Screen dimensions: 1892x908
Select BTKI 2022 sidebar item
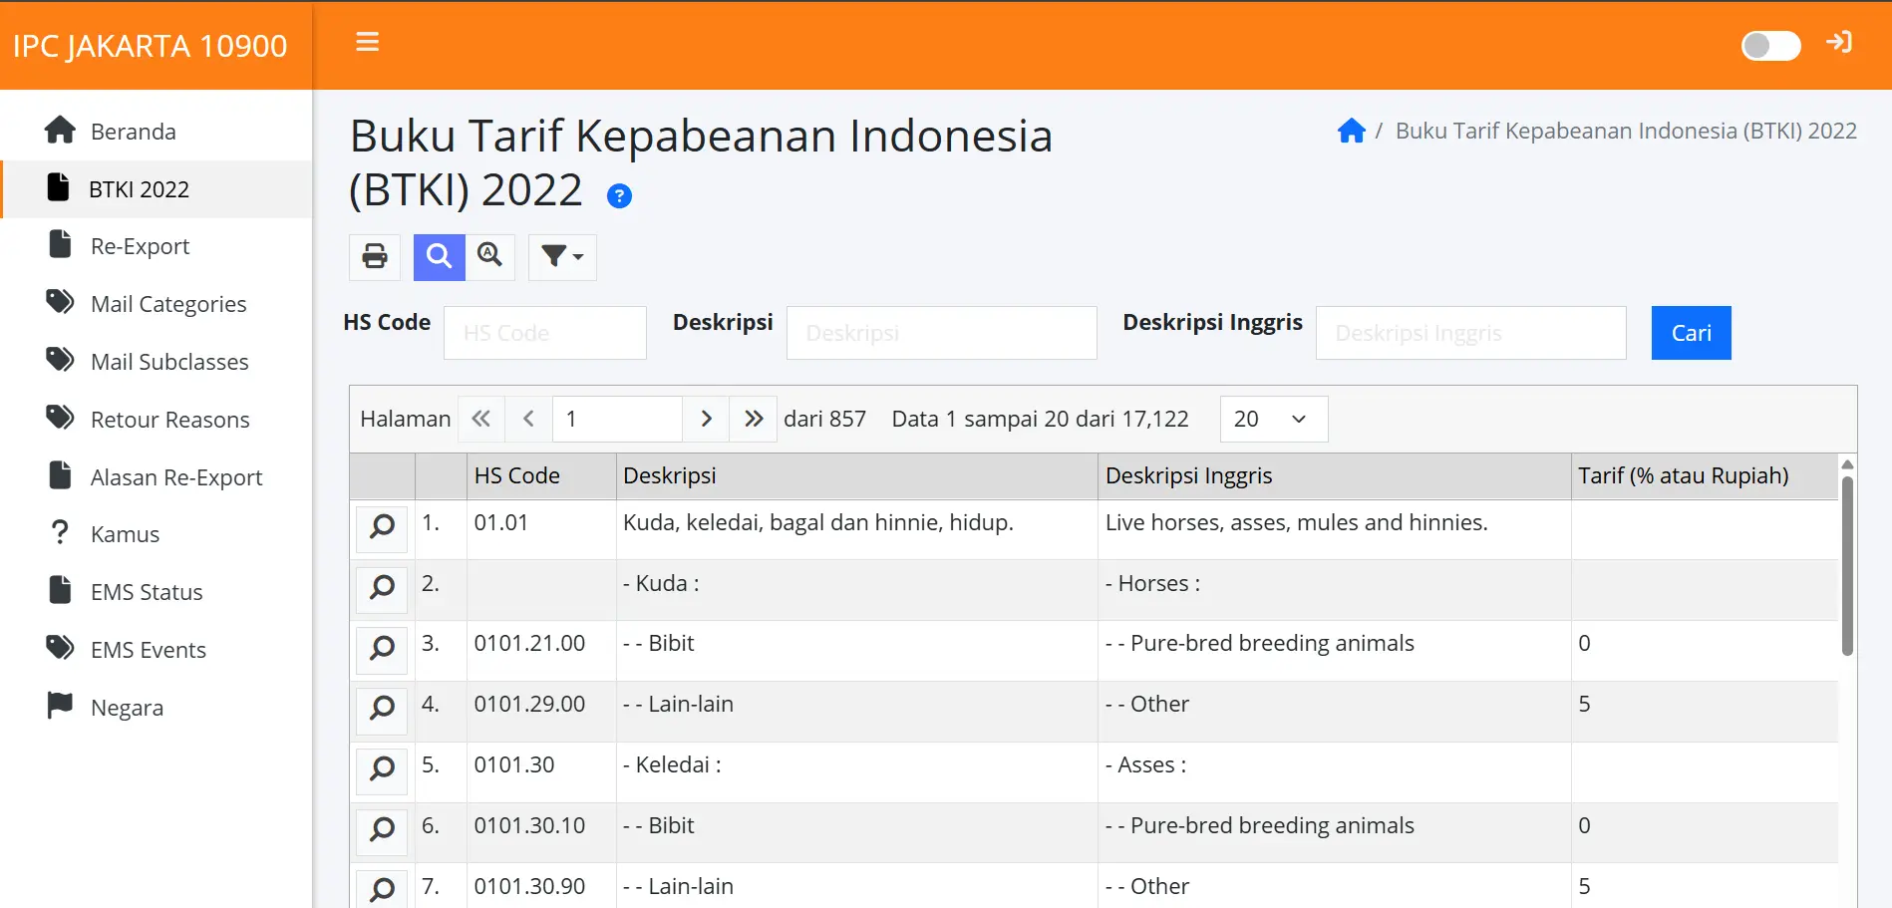point(157,189)
